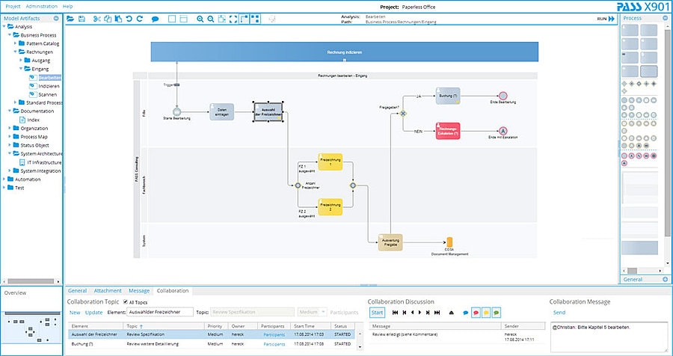Open the Medium priority dropdown

click(x=312, y=312)
